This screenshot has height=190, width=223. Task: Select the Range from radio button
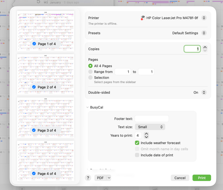tap(91, 72)
